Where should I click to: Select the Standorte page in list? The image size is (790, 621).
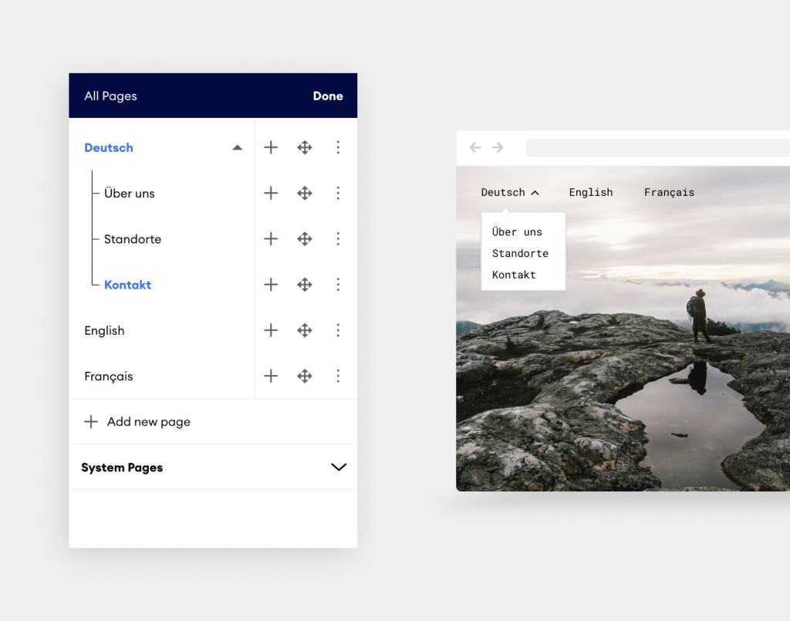(133, 238)
